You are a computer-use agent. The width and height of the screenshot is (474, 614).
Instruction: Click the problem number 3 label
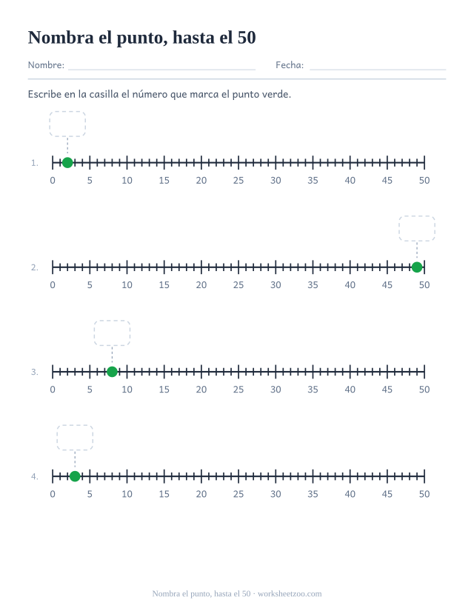[35, 372]
